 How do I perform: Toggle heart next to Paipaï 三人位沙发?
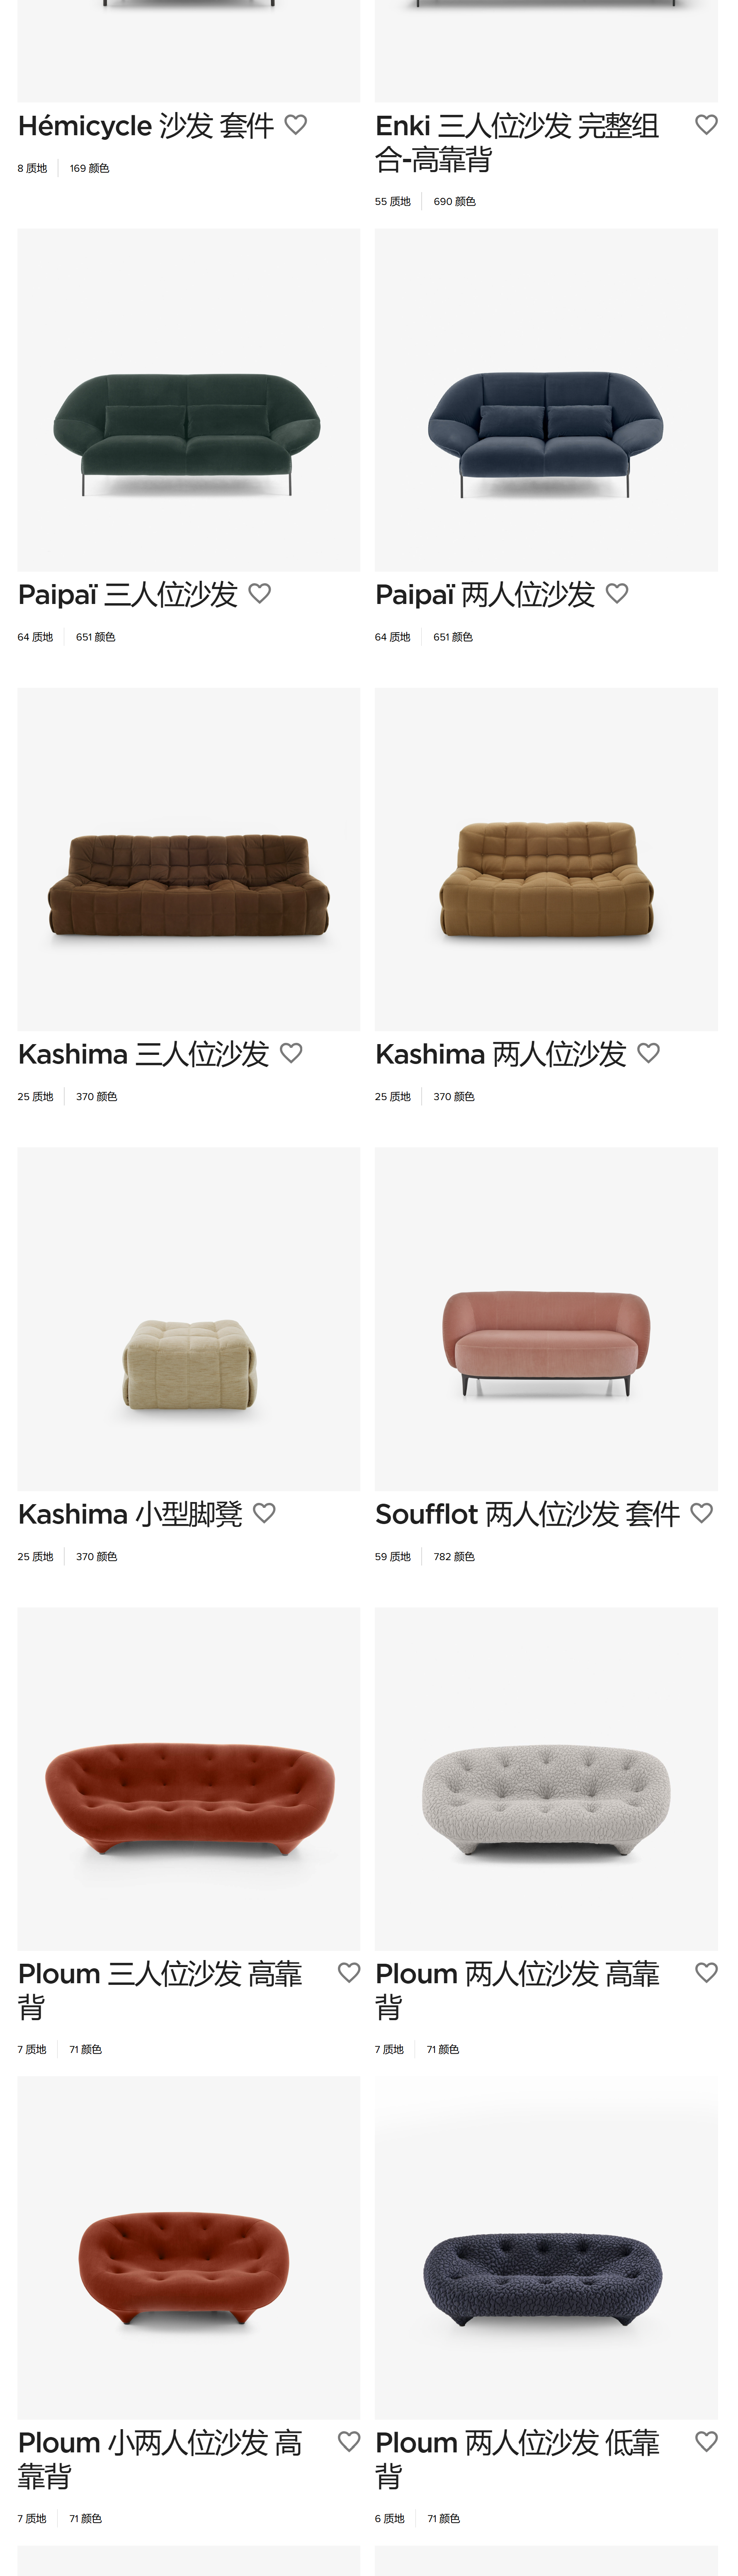pos(260,594)
